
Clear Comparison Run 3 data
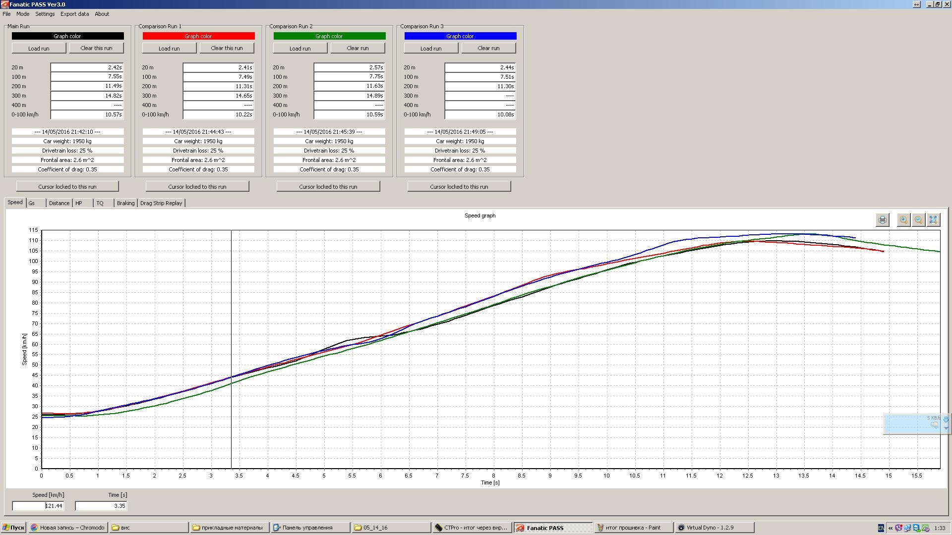(x=489, y=48)
